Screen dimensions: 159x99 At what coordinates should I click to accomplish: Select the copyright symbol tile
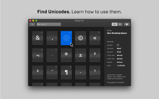click(x=81, y=38)
